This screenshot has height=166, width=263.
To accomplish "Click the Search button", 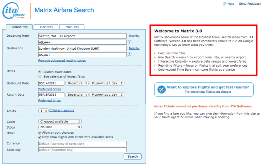I will [133, 157].
